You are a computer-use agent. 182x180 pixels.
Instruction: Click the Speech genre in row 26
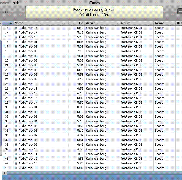coord(160,88)
